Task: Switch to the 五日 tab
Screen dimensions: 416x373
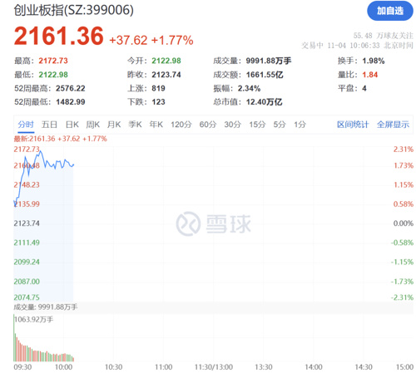Action: [x=49, y=125]
